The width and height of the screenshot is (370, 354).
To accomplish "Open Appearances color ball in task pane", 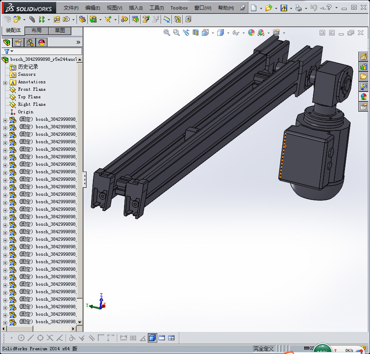I will point(363,97).
